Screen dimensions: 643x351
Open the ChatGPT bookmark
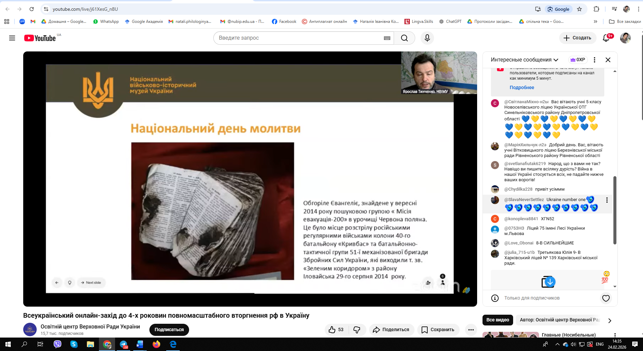click(450, 22)
